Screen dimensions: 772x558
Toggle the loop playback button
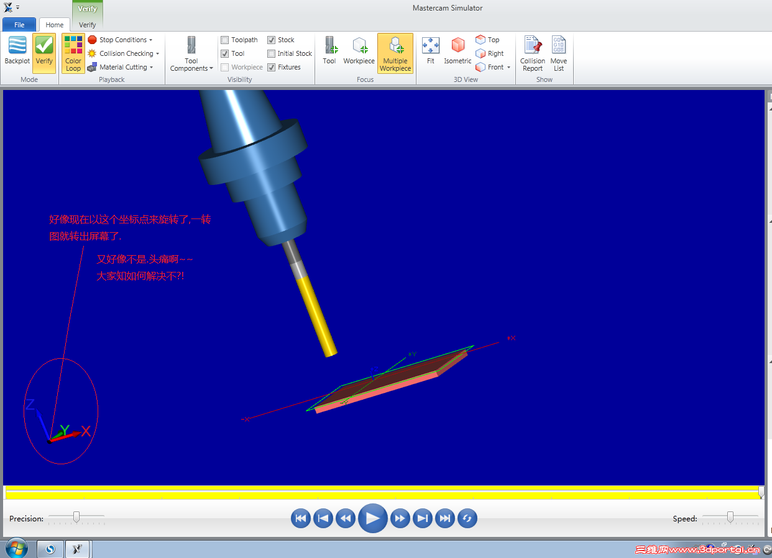pos(467,518)
